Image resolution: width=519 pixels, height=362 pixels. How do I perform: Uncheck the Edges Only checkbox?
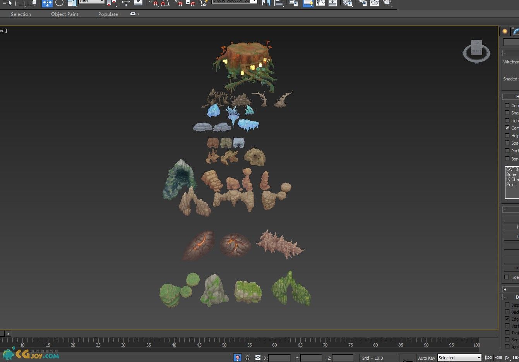click(x=507, y=319)
